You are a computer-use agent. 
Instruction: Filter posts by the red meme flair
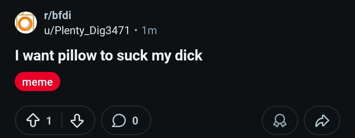pyautogui.click(x=37, y=82)
